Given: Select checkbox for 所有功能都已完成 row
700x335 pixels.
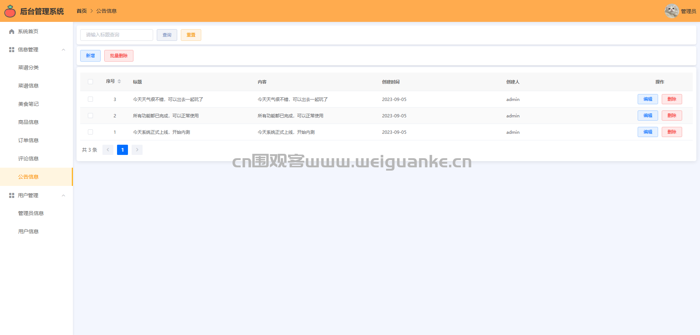Looking at the screenshot, I should click(90, 116).
